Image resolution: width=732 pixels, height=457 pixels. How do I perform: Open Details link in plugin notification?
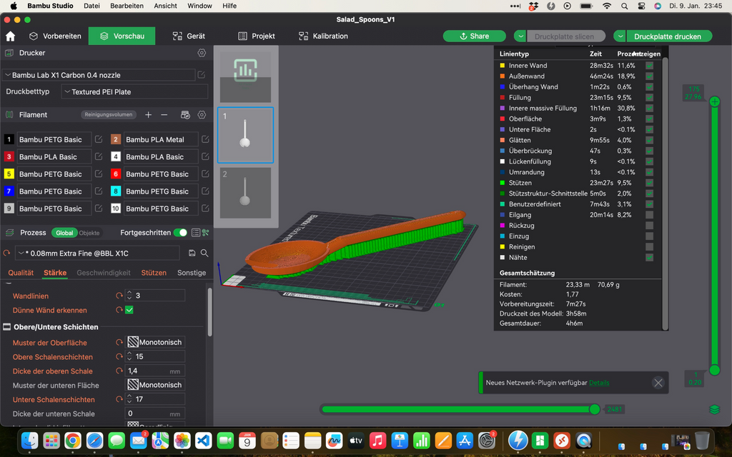point(599,383)
